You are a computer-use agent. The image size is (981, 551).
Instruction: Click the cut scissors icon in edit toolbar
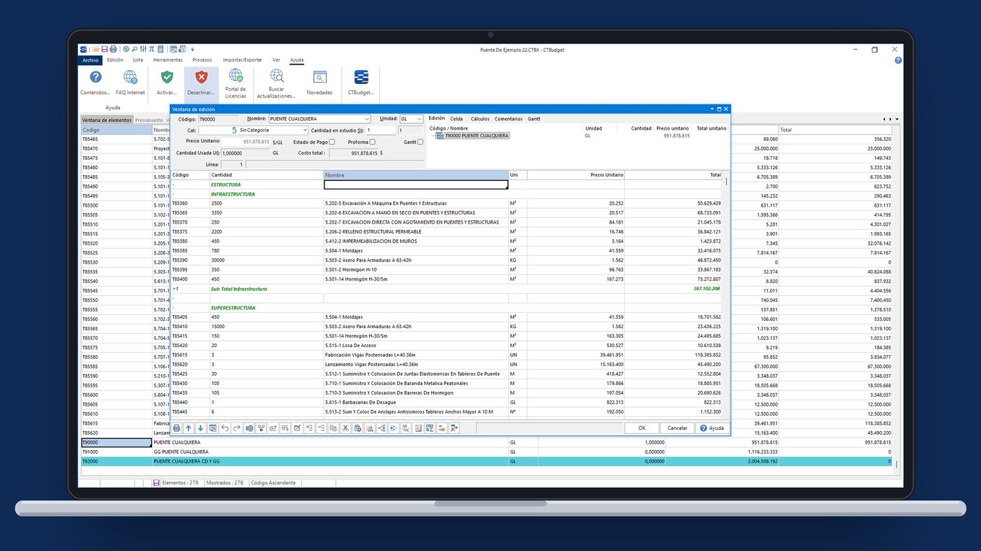point(345,428)
